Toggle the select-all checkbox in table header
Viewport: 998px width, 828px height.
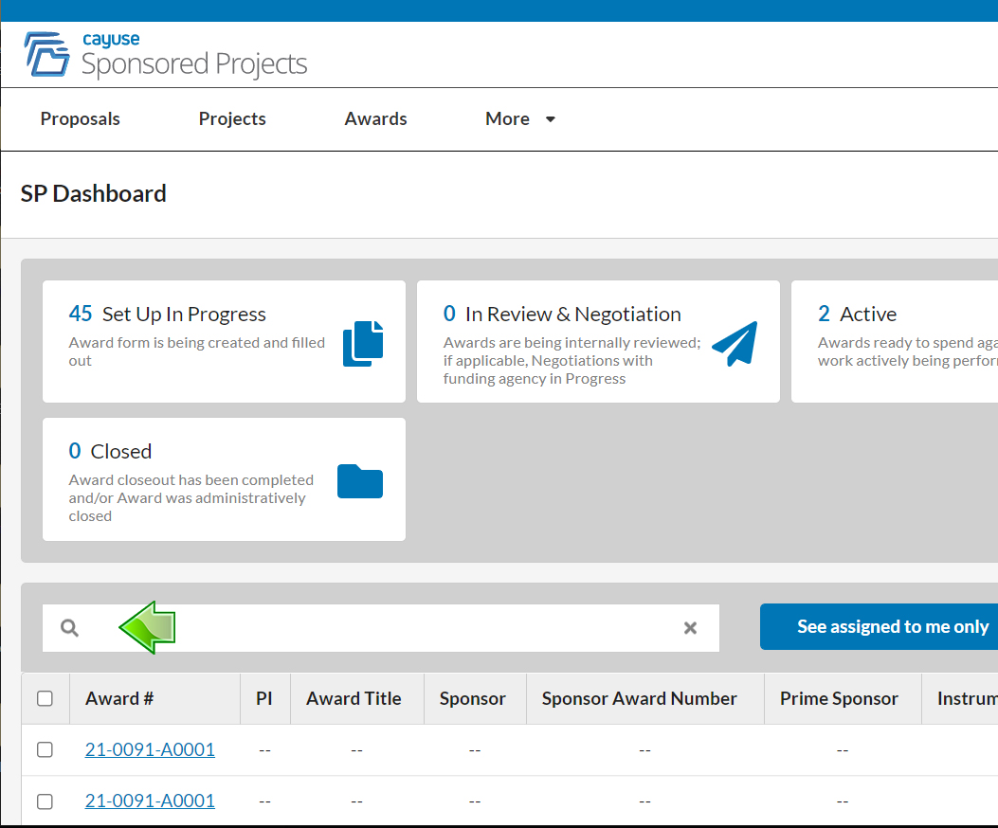pos(45,699)
